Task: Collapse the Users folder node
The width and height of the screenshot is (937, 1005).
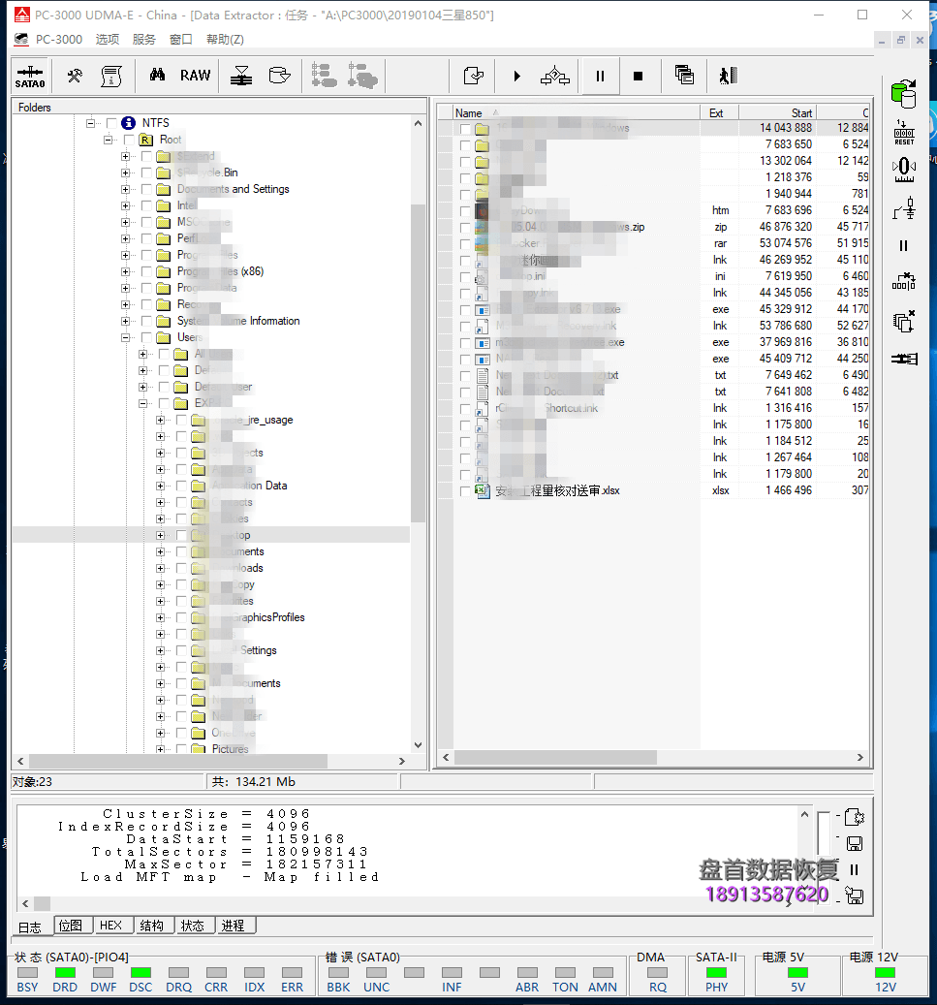Action: coord(126,337)
